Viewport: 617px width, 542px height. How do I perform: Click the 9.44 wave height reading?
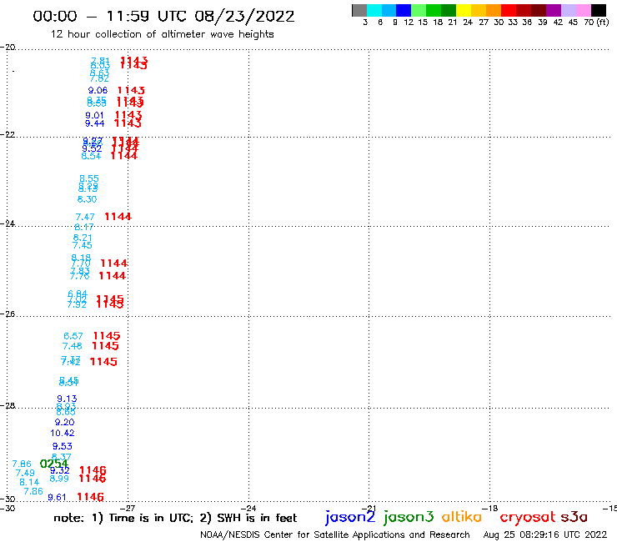(x=95, y=123)
